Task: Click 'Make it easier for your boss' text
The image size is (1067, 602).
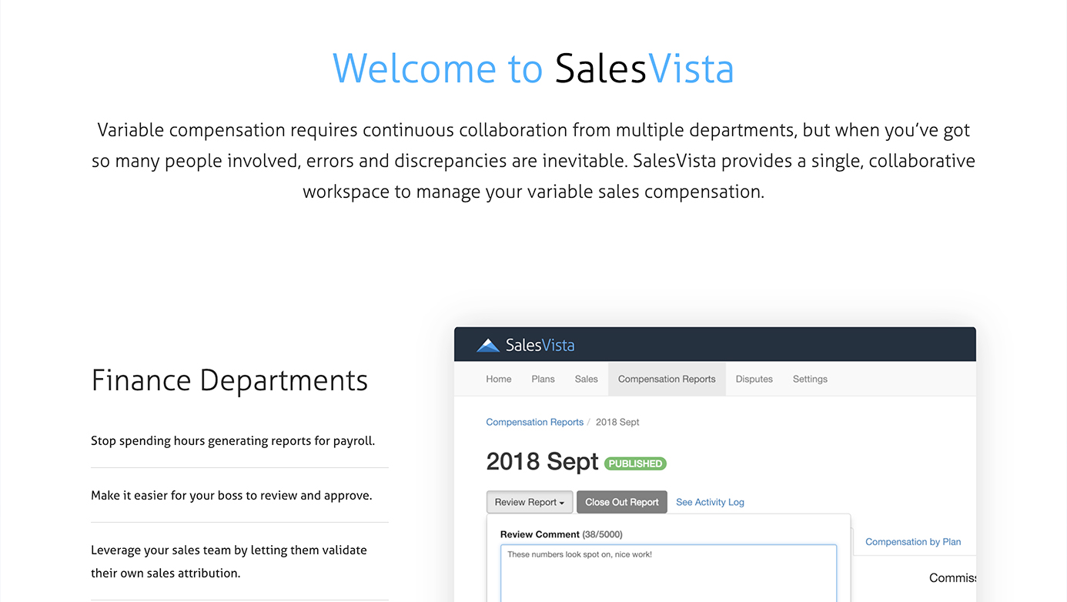Action: click(231, 496)
